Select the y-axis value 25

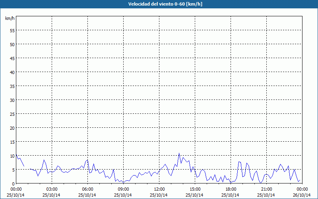(x=12, y=114)
